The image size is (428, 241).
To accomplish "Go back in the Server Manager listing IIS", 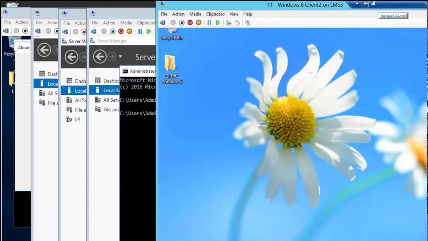I will (x=71, y=57).
